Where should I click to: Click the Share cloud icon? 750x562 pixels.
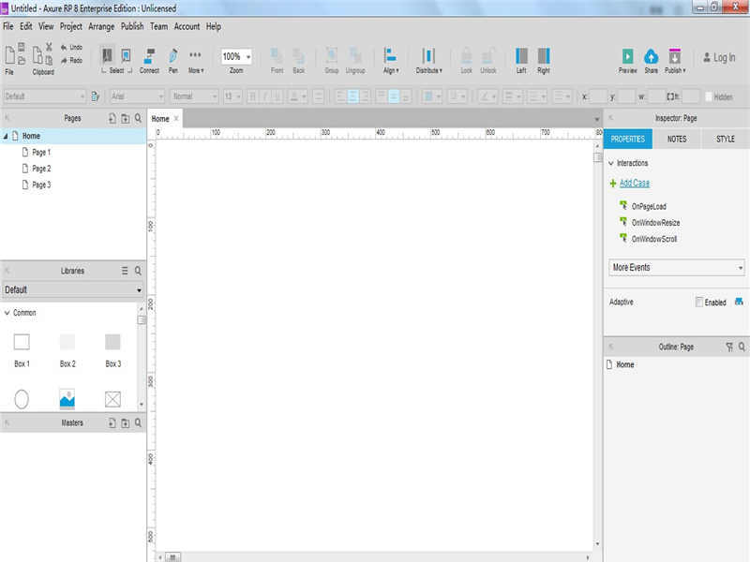[x=651, y=56]
